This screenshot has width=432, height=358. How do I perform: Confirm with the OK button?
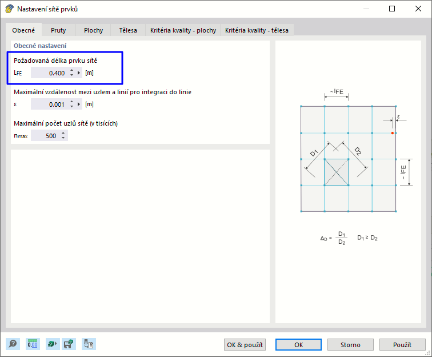coord(298,345)
